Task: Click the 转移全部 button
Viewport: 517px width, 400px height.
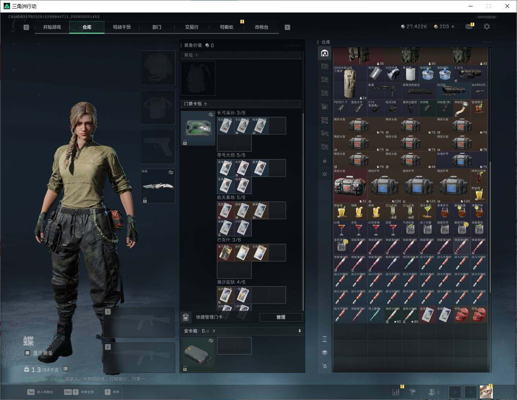Action: 79,392
